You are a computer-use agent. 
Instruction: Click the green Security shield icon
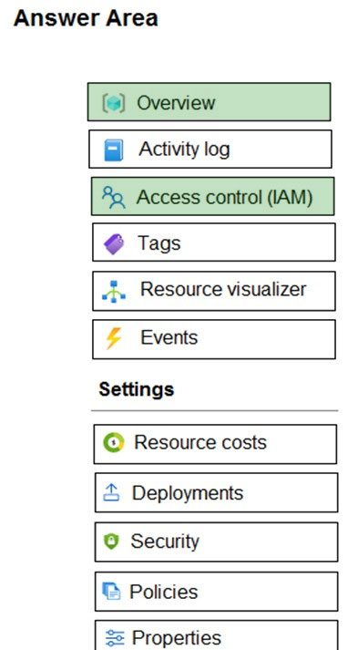(110, 541)
